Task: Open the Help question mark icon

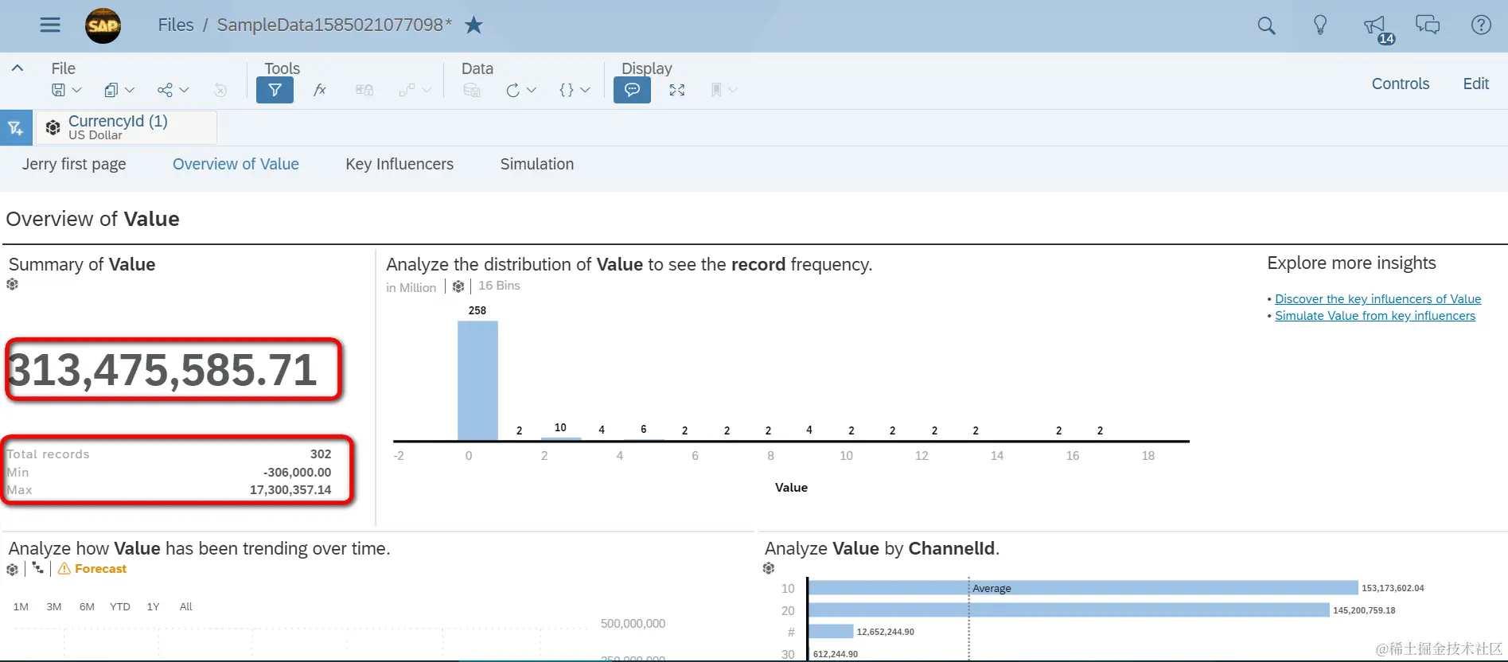Action: (1481, 25)
